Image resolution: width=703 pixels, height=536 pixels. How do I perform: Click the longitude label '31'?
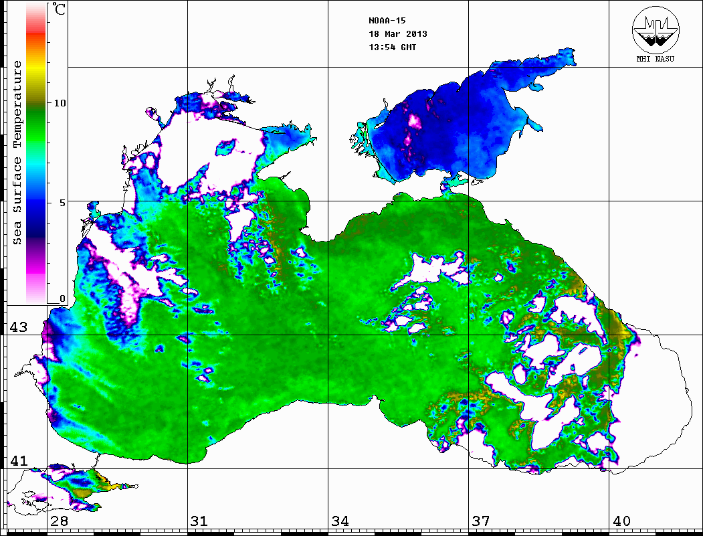pyautogui.click(x=199, y=521)
